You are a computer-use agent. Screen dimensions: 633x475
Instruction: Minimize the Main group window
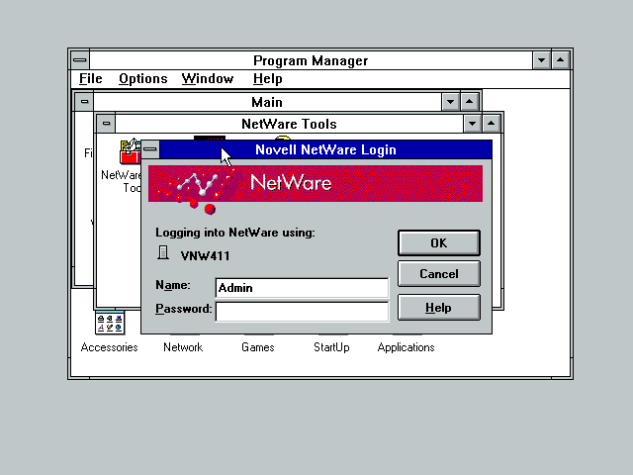point(451,101)
